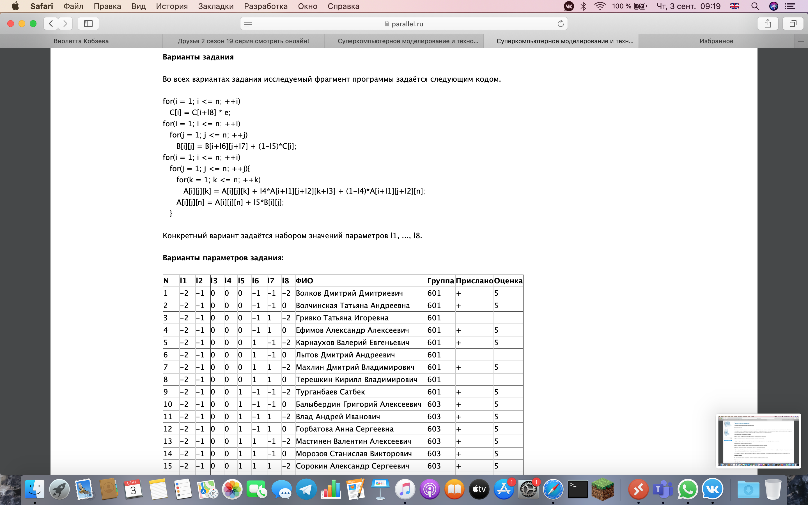This screenshot has width=808, height=505.
Task: Switch to the Друзья 2 сезон 19 серия tab
Action: pos(243,41)
